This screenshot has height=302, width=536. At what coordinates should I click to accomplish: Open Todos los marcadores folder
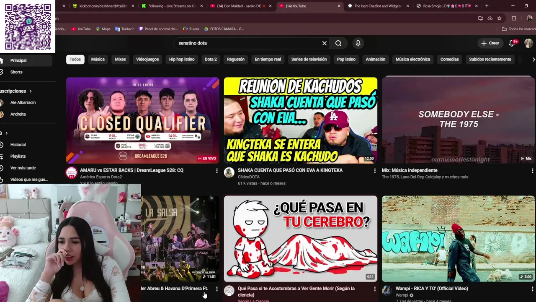518,29
